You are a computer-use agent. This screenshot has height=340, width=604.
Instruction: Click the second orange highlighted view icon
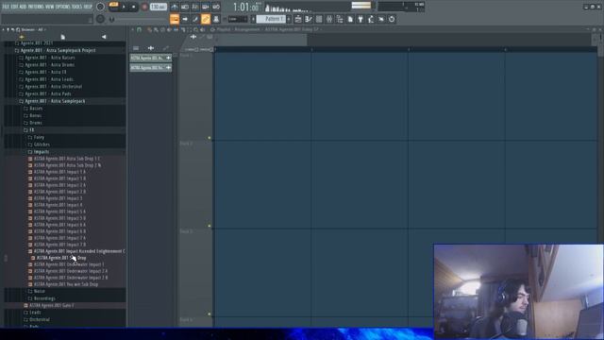206,19
